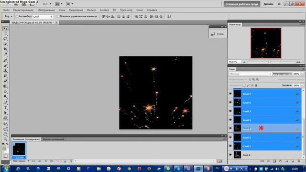Hide layer Слой 6 with eye icon
The image size is (306, 172).
pos(230,102)
